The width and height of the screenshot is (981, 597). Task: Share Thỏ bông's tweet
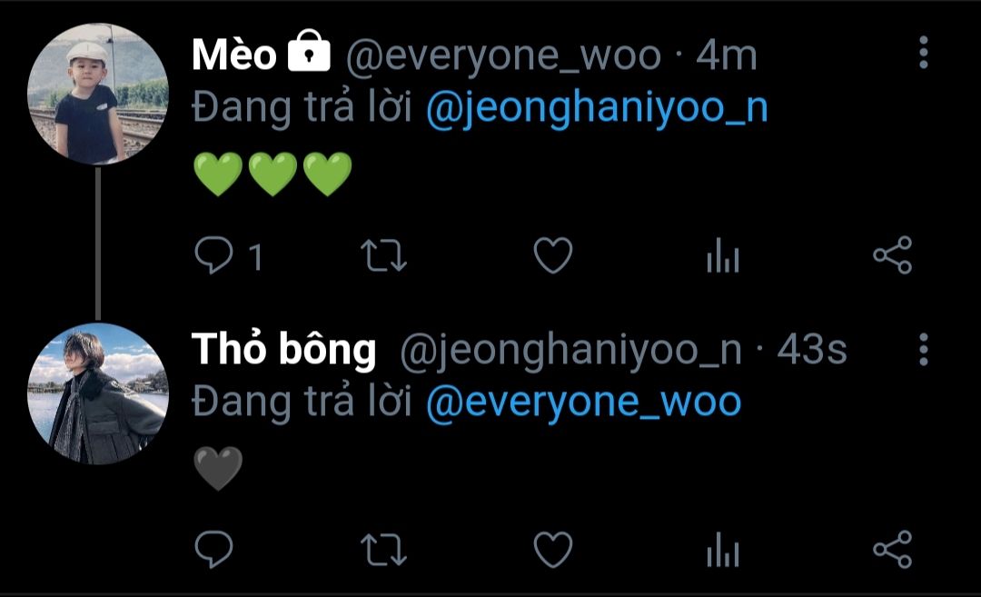(893, 550)
